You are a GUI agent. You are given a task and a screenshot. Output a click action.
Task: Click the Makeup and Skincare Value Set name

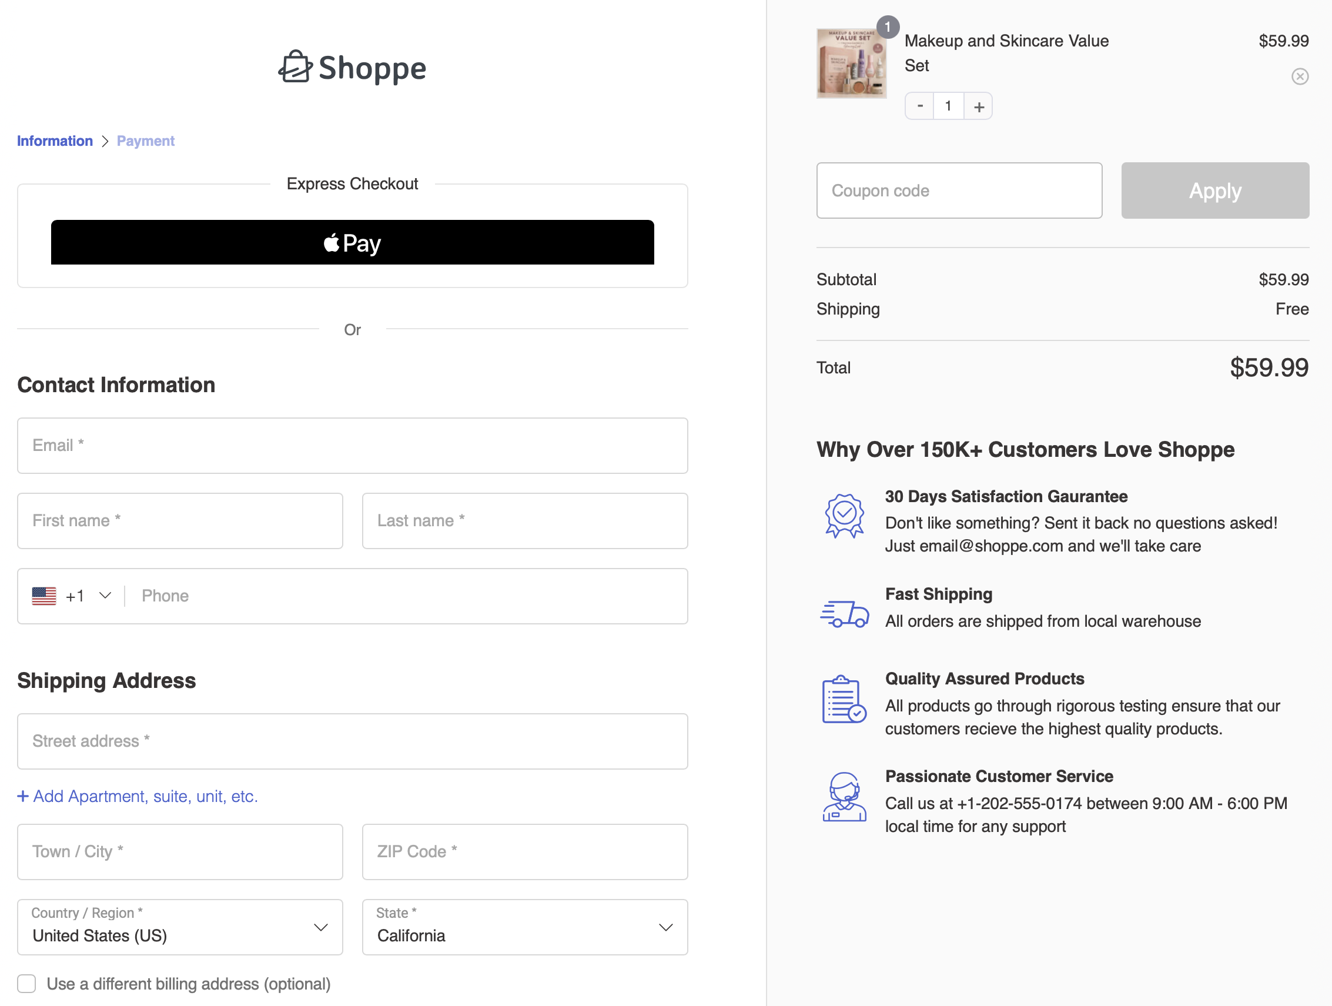click(x=1006, y=53)
